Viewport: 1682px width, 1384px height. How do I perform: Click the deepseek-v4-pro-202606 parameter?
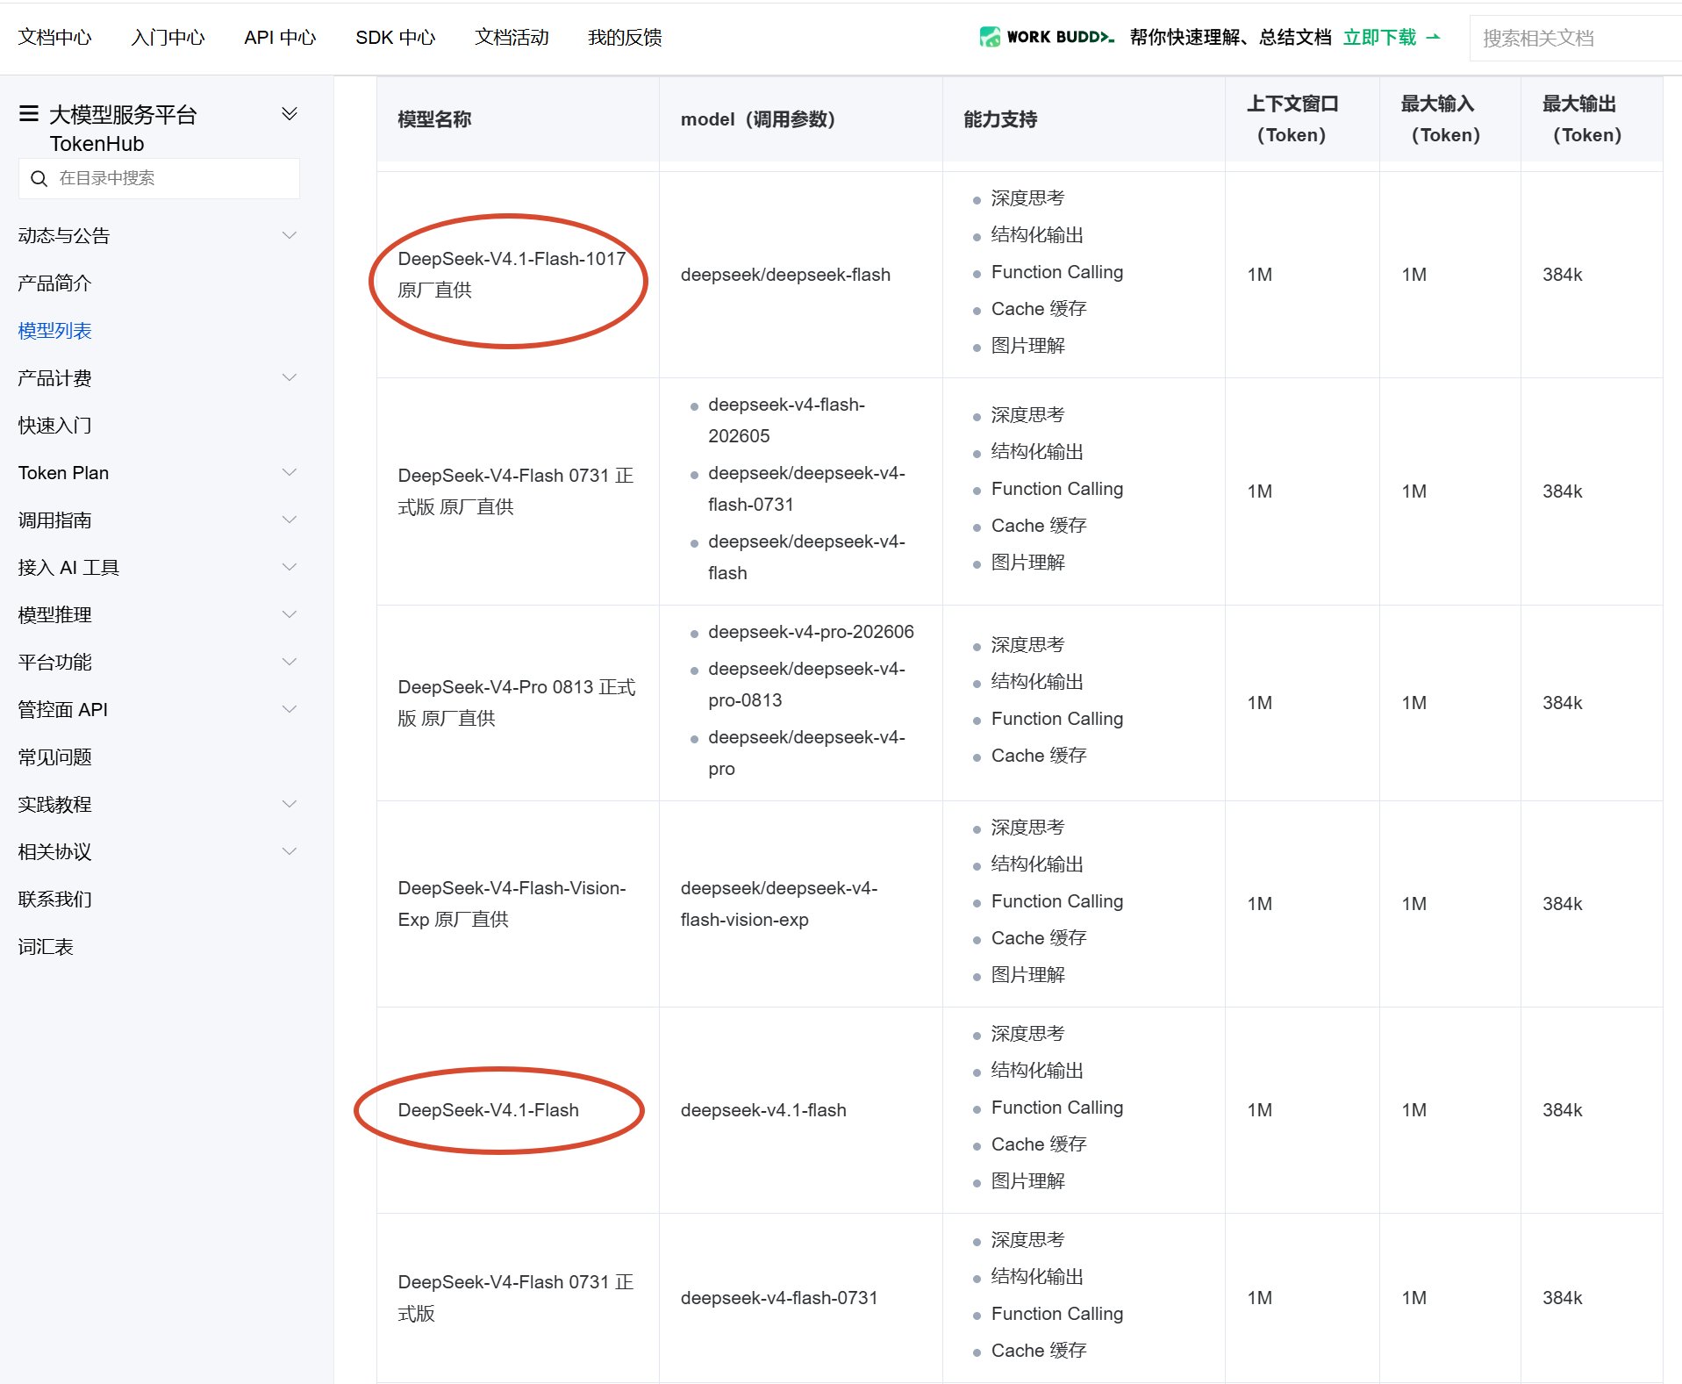click(811, 632)
